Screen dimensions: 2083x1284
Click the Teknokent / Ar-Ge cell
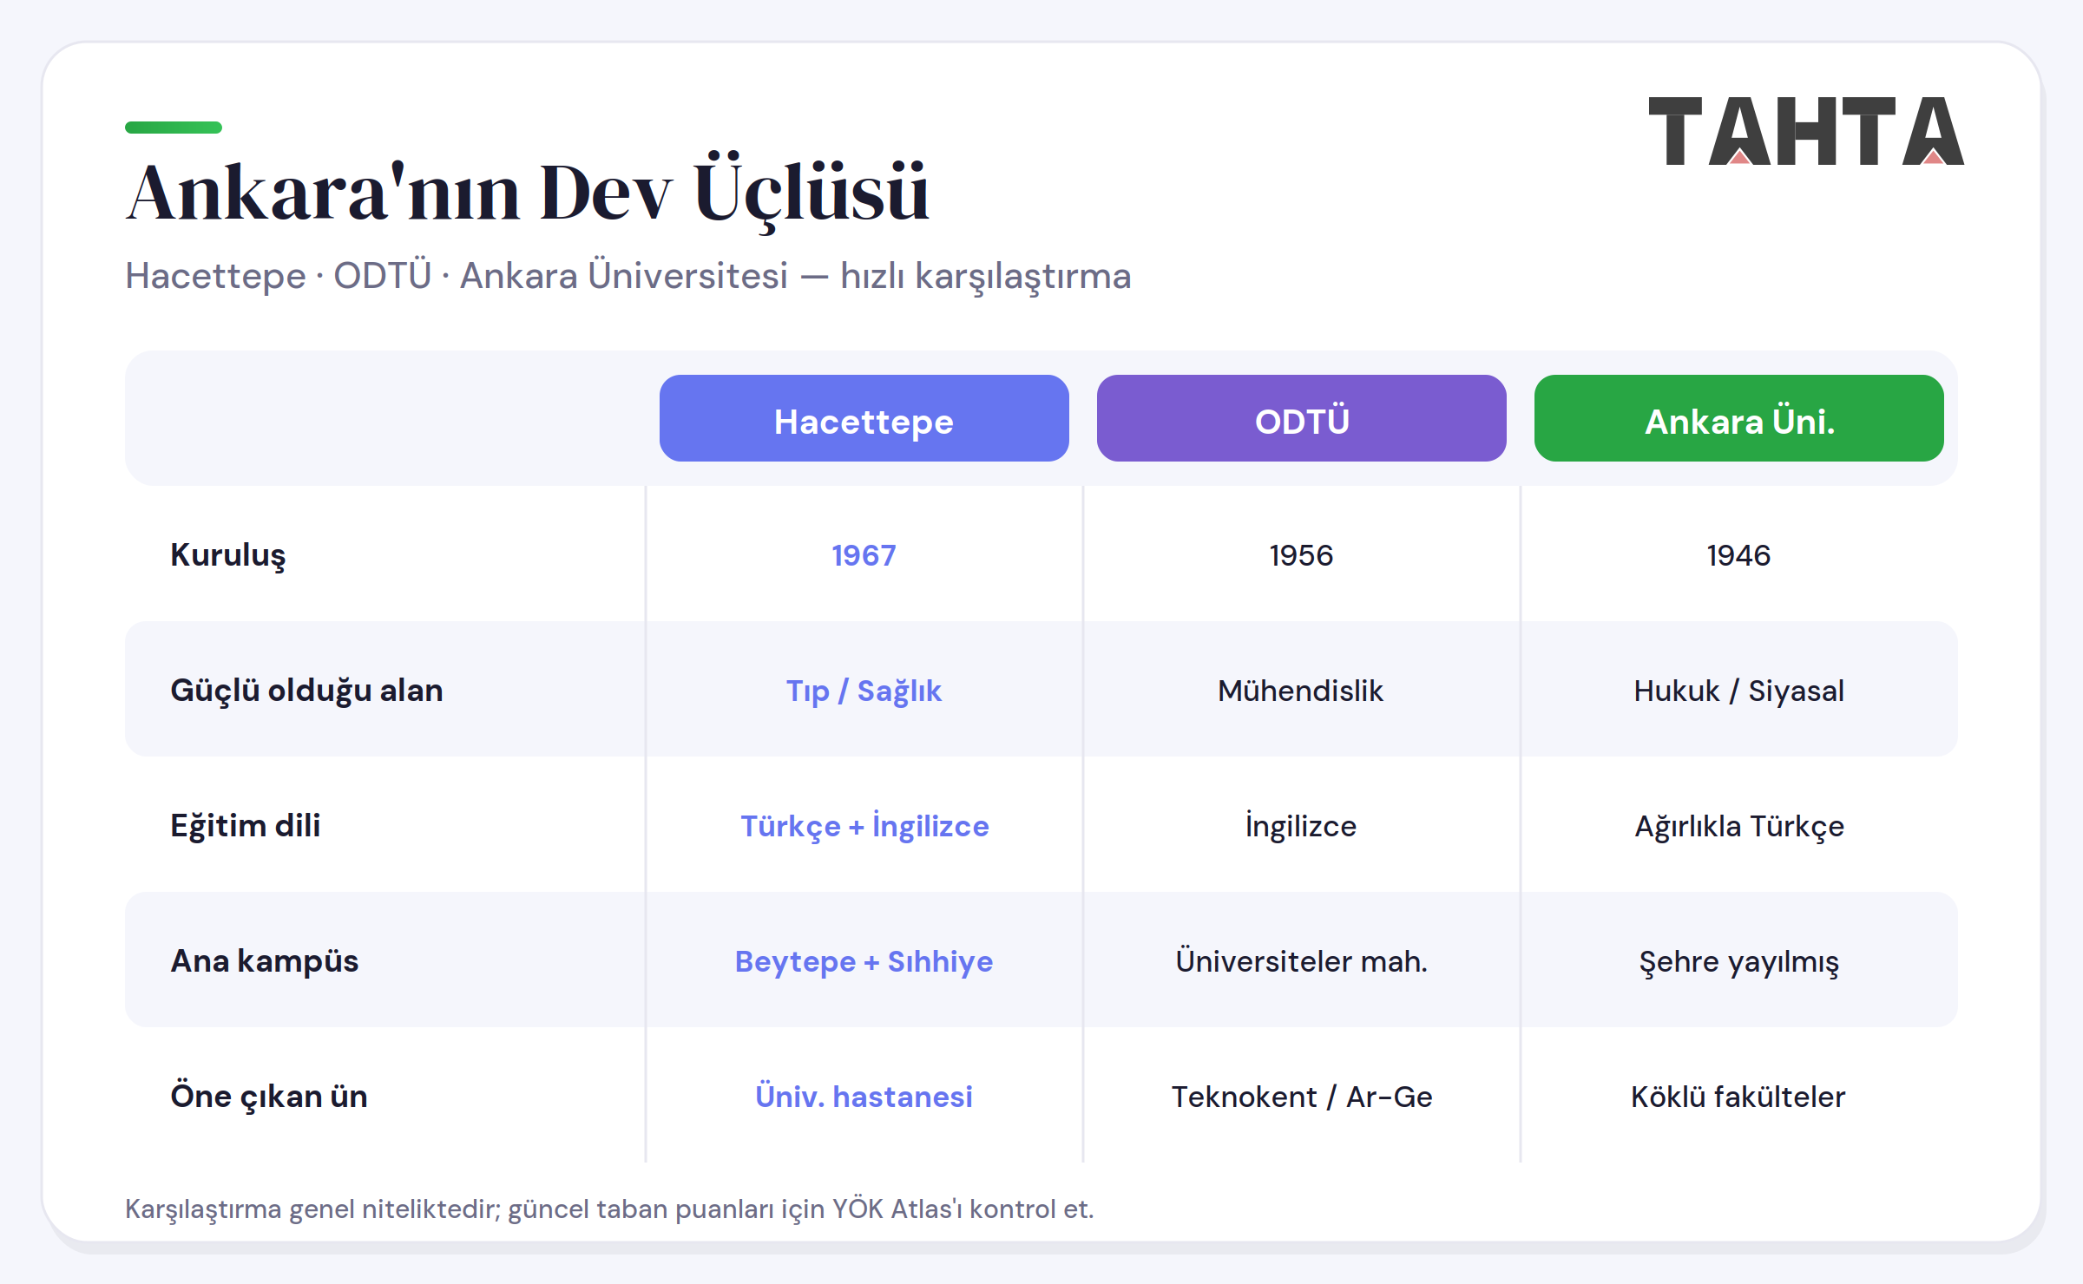[x=1302, y=1097]
